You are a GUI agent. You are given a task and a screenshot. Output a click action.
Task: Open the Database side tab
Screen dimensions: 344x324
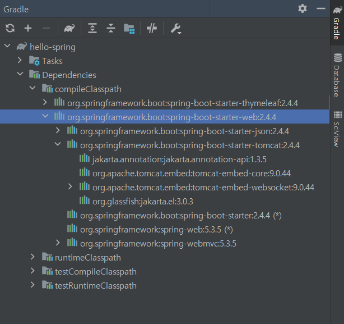337,75
